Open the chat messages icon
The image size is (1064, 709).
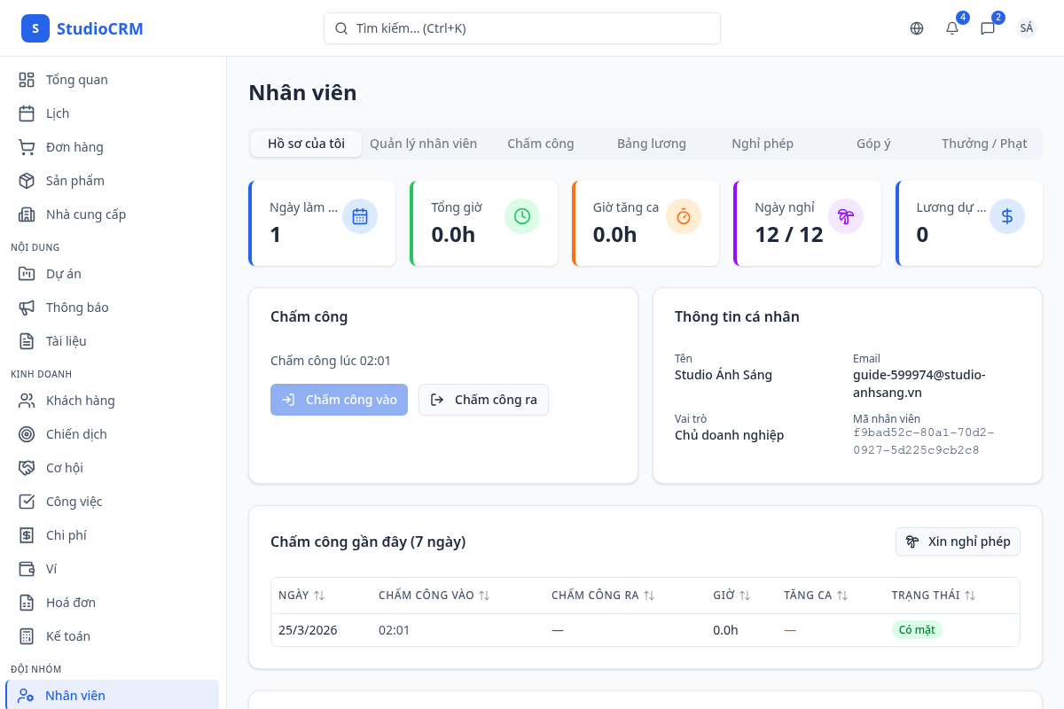(x=988, y=28)
